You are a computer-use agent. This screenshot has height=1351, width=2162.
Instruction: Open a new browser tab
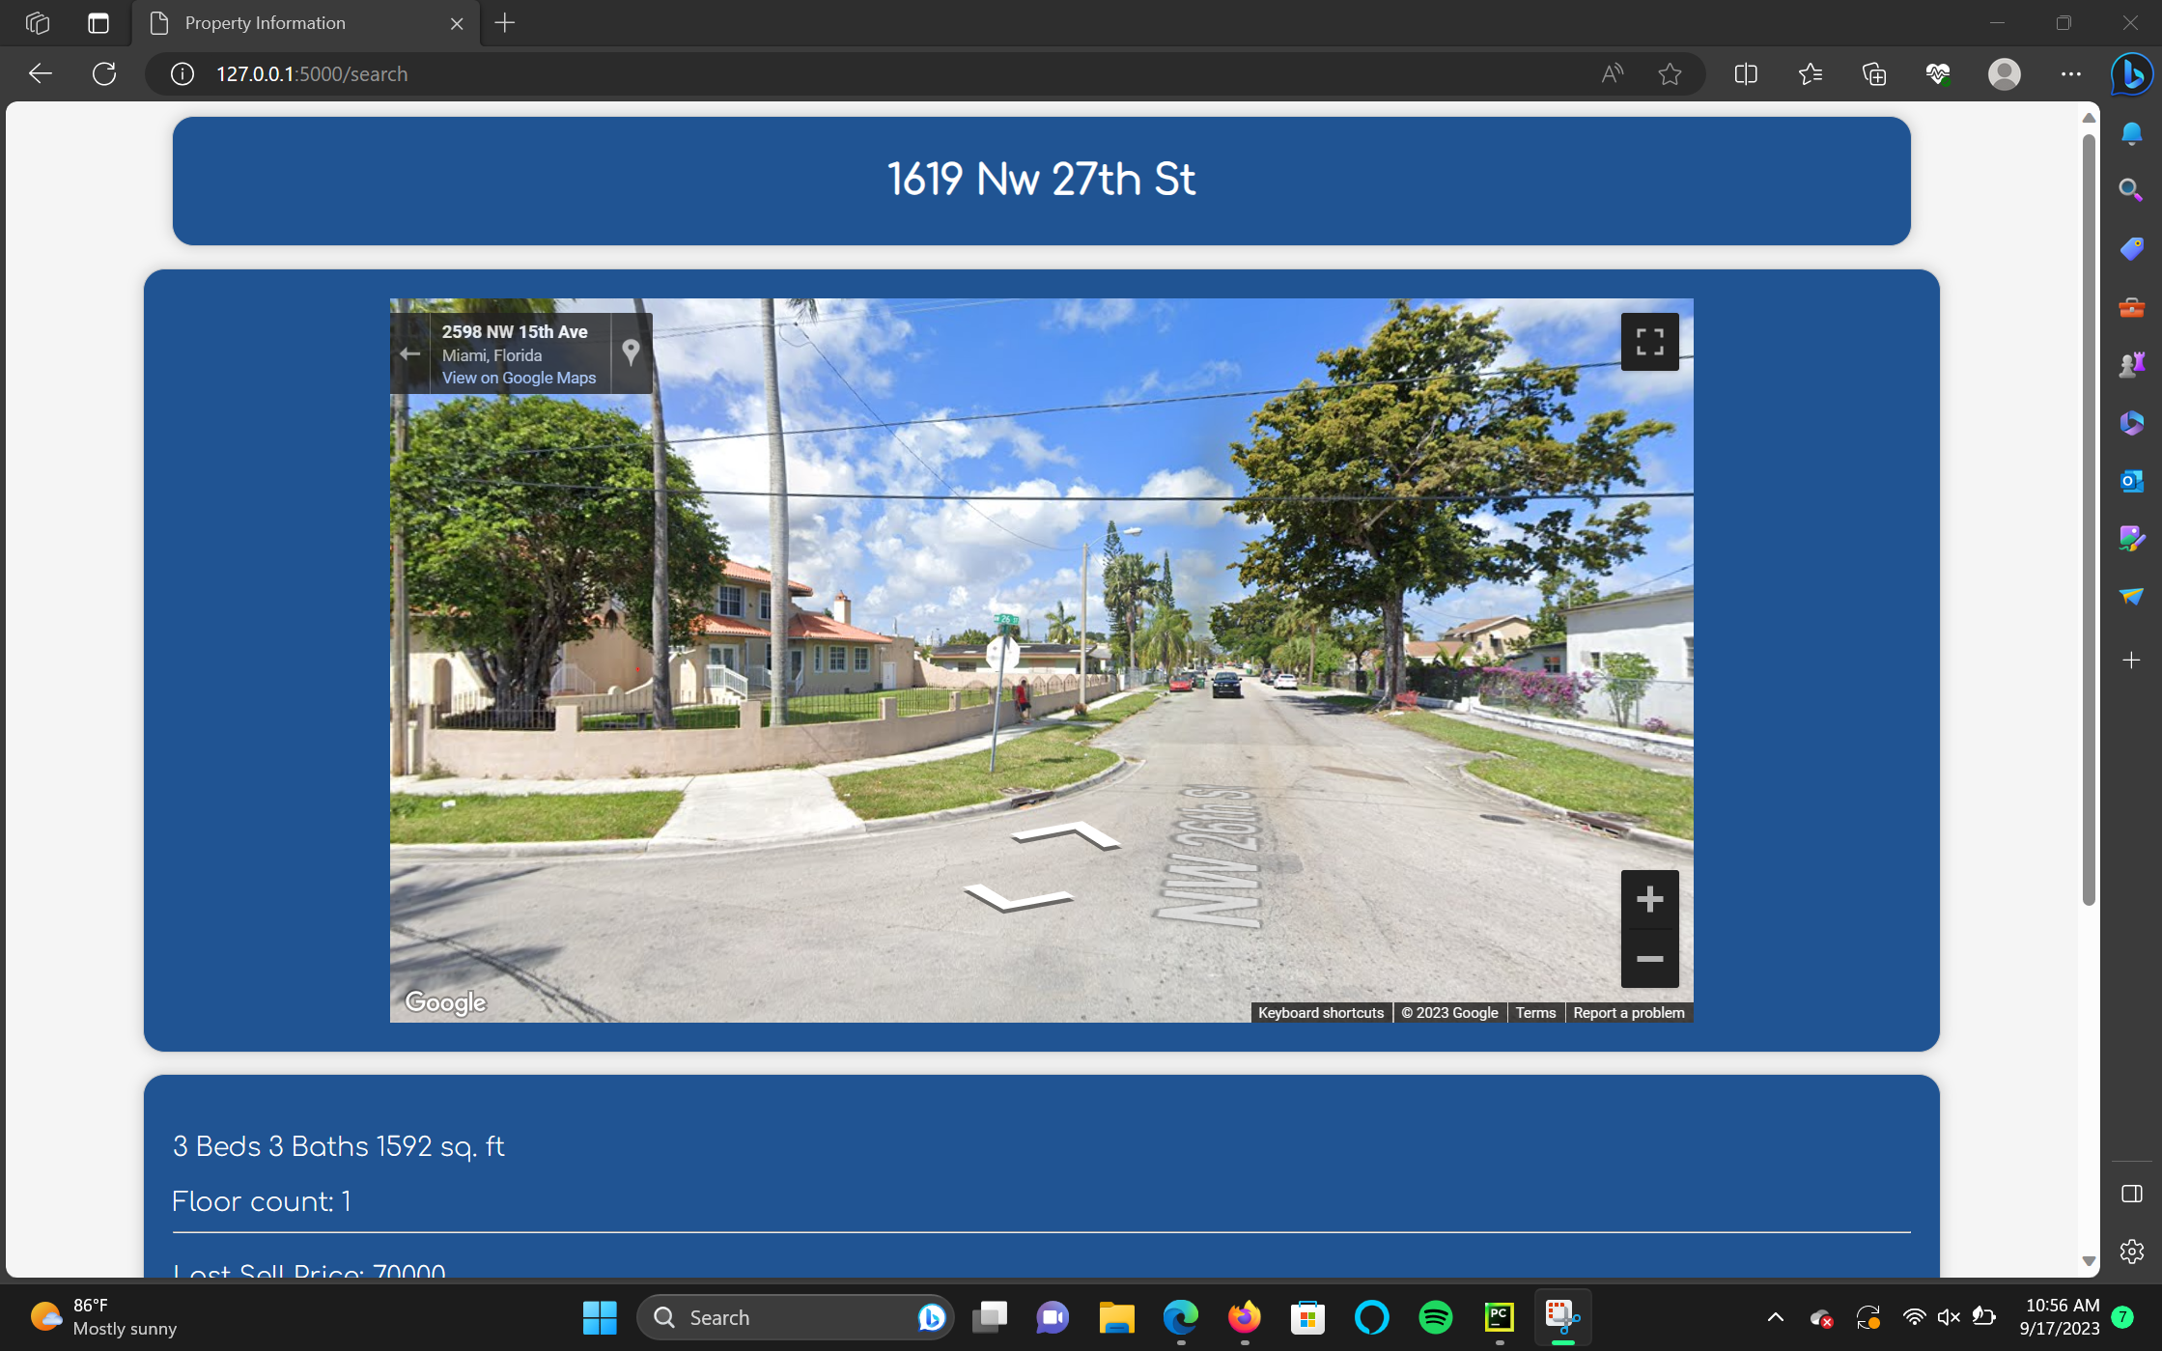505,23
